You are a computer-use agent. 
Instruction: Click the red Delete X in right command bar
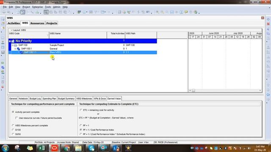(268, 24)
